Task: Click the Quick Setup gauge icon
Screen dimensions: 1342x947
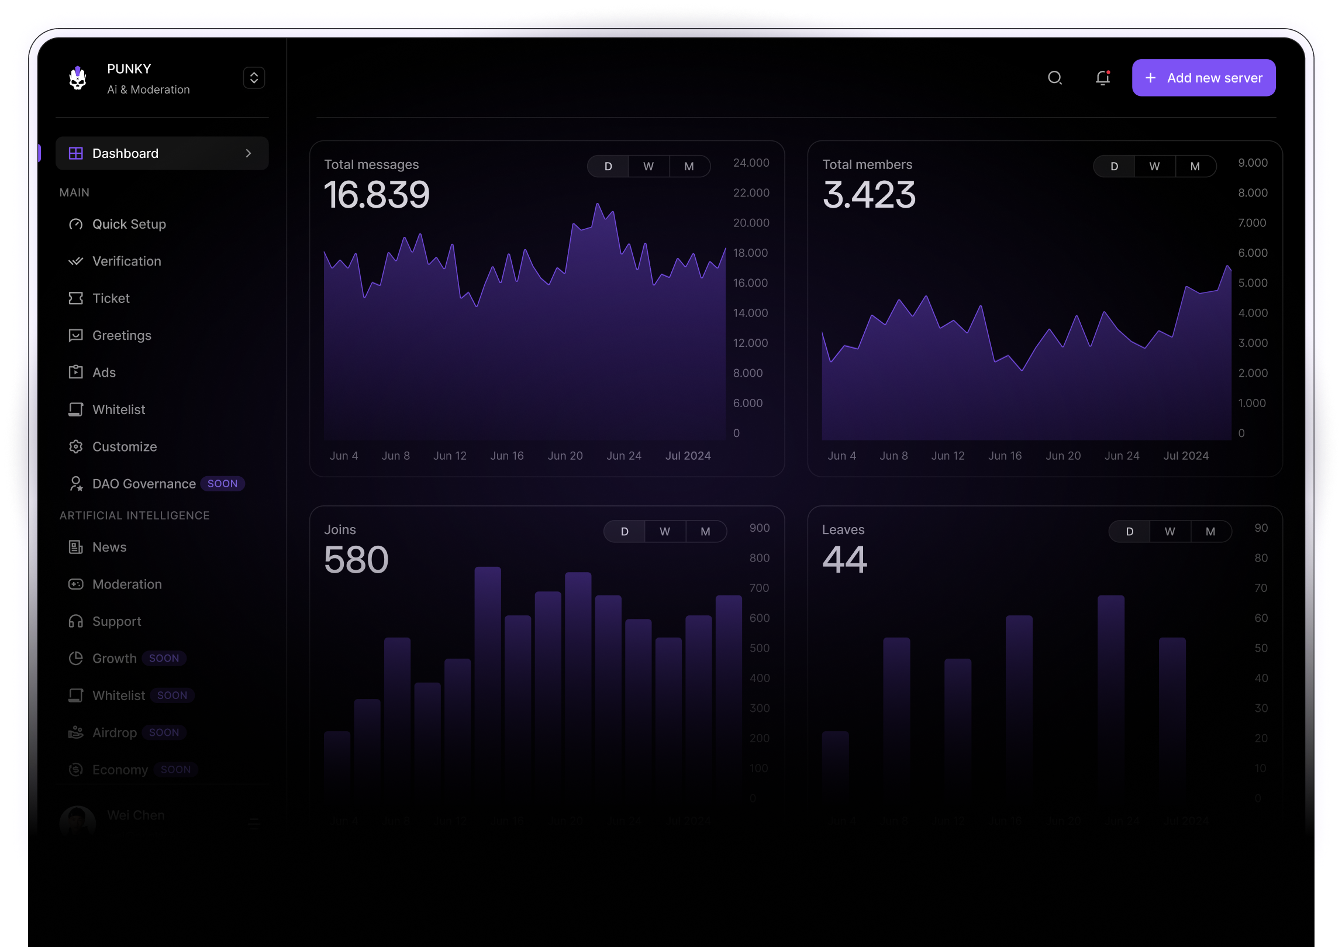Action: [76, 224]
